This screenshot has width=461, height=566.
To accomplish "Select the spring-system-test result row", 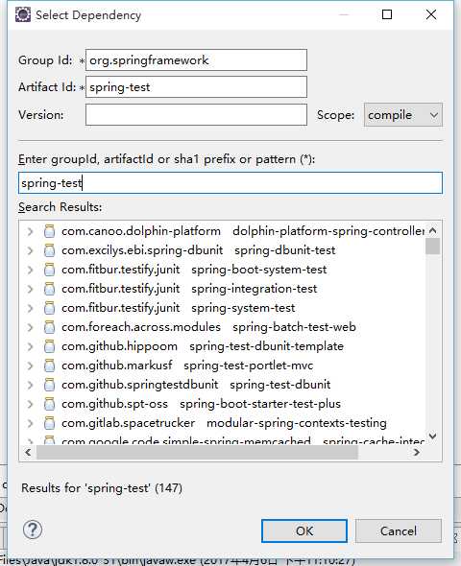I will click(222, 308).
